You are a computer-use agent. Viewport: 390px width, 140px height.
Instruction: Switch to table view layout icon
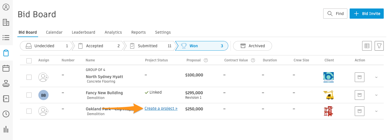pos(367,46)
